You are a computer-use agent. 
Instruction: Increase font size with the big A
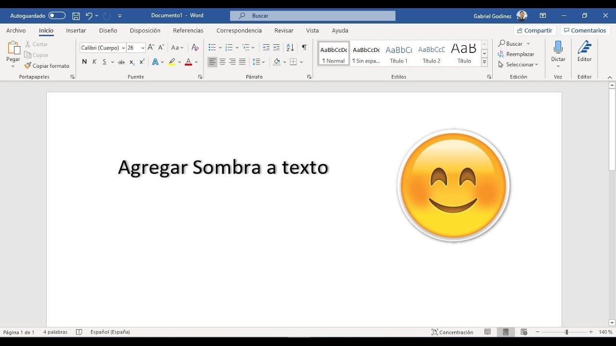coord(151,48)
